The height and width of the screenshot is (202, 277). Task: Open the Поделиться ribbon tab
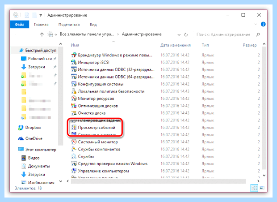click(69, 25)
